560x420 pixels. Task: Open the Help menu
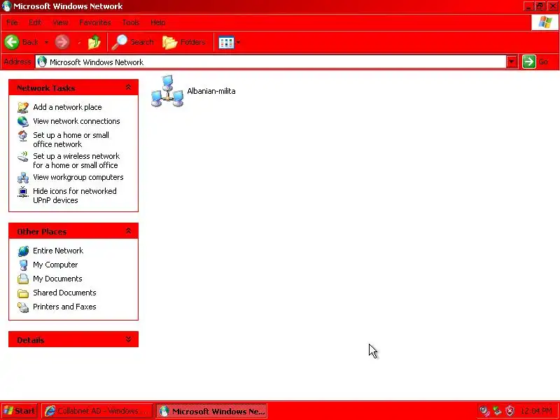[x=158, y=22]
